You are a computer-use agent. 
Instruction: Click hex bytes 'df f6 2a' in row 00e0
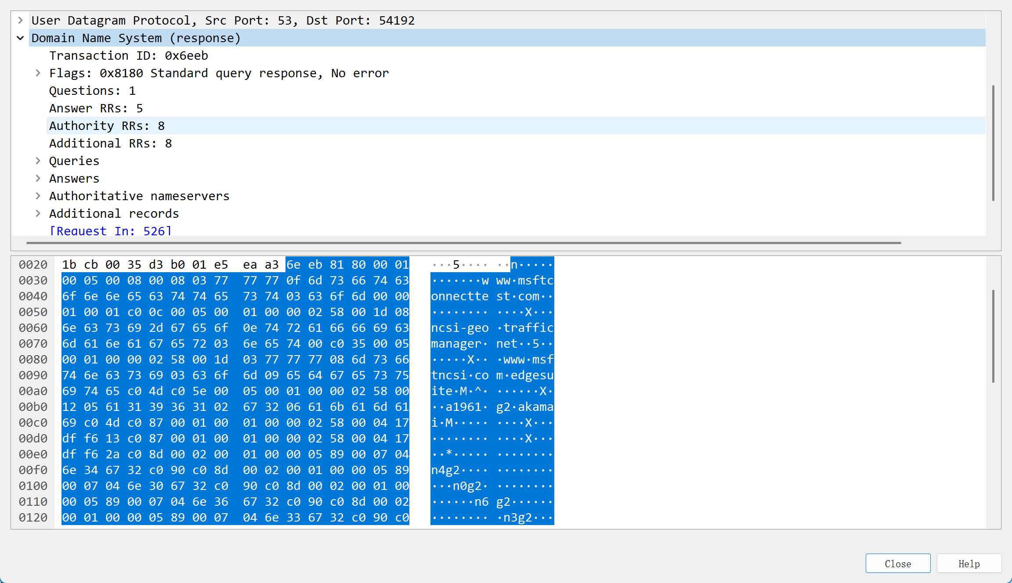click(x=91, y=454)
